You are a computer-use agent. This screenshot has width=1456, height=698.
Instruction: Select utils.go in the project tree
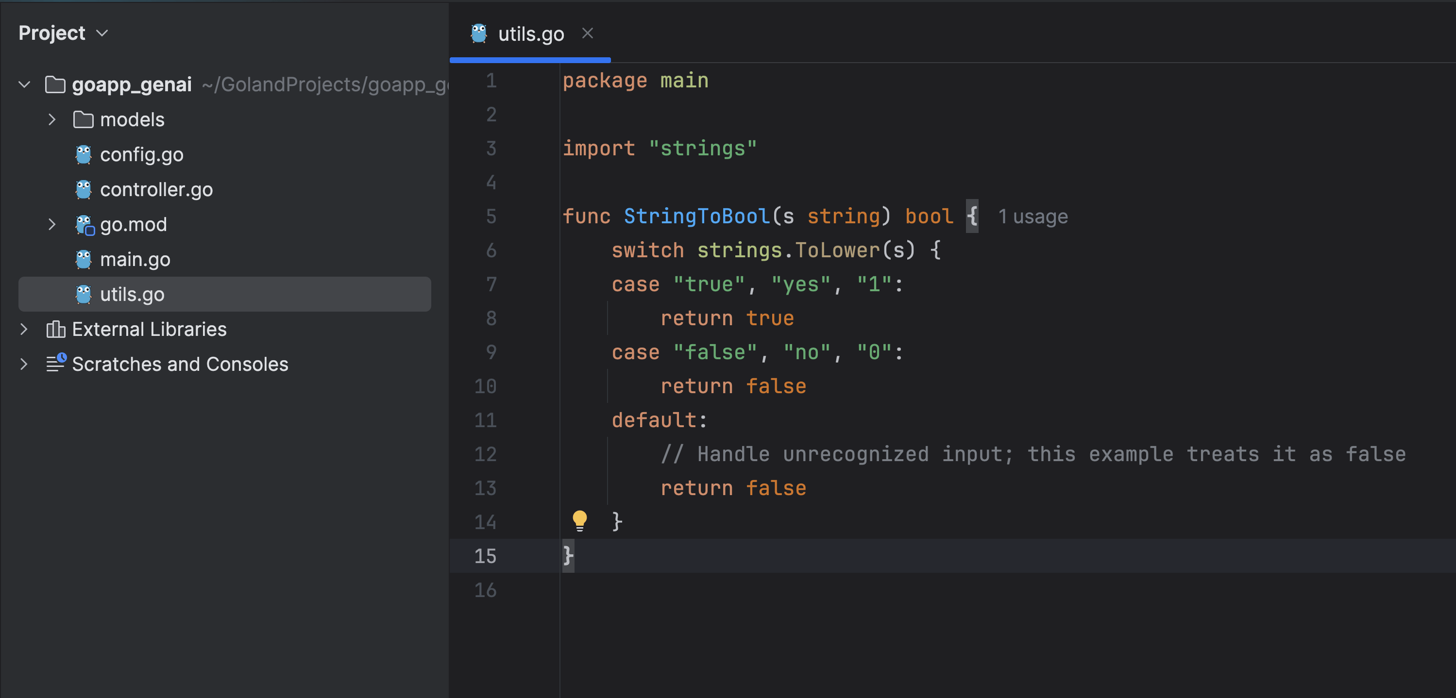pyautogui.click(x=132, y=294)
